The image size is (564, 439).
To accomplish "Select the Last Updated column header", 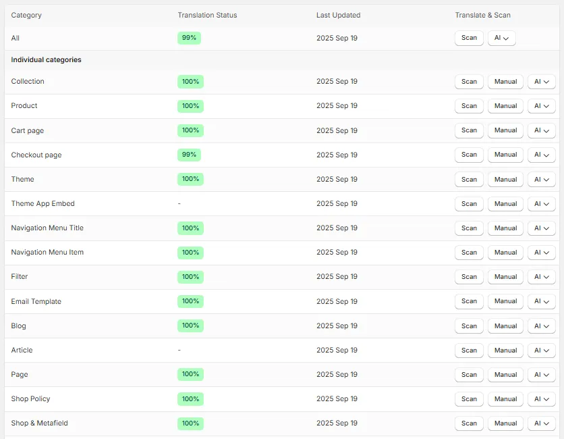I will 338,15.
